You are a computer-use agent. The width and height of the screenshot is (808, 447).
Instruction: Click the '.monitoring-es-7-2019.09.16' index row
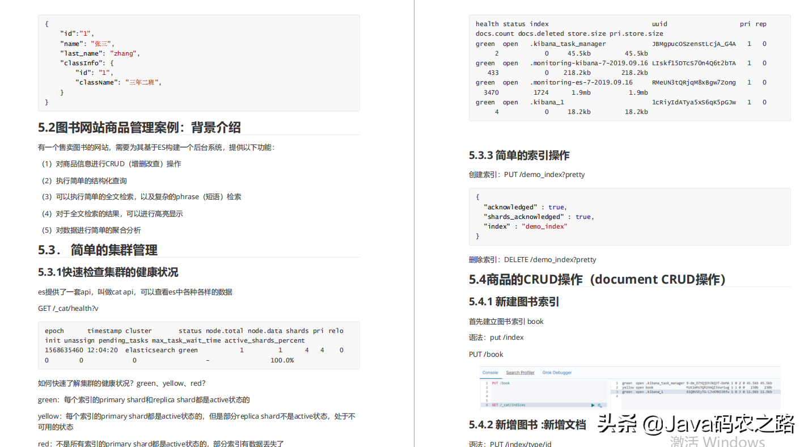621,87
